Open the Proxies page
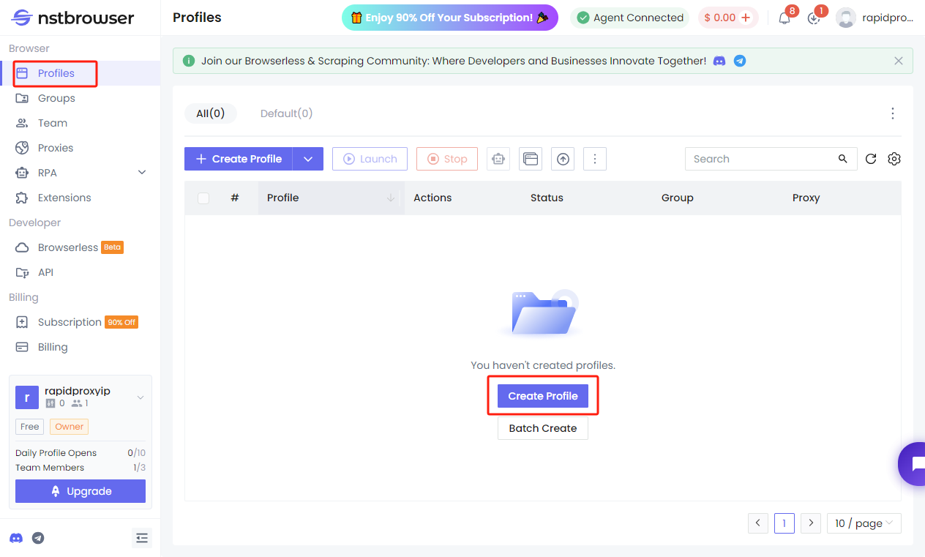Image resolution: width=925 pixels, height=557 pixels. (80, 148)
